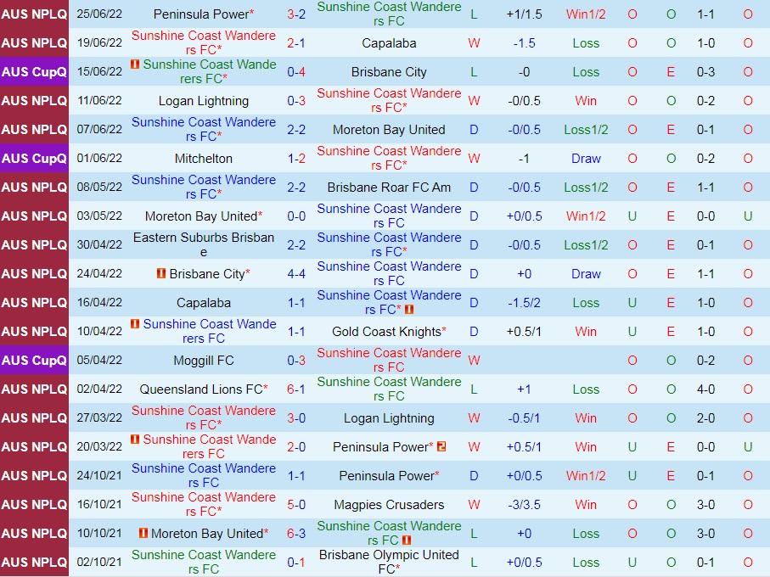Open the Moggill FC team page
The image size is (770, 577).
(x=203, y=360)
